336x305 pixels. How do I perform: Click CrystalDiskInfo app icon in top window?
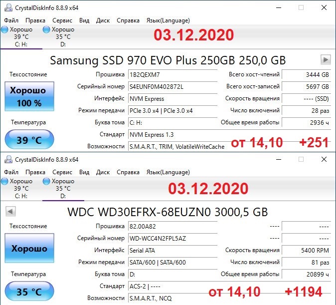(8, 7)
